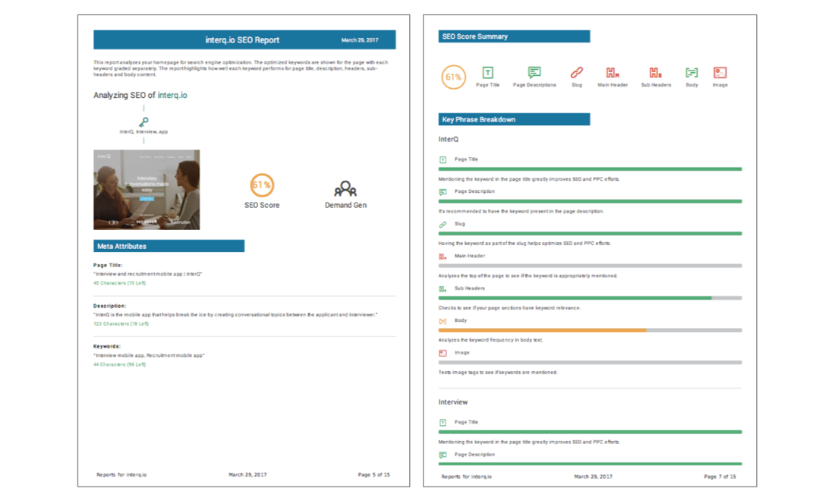Click the Image icon under InterQ breakdown
835x501 pixels.
(x=443, y=353)
